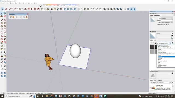
Task: Click the Windows Start button
Action: coord(2,96)
